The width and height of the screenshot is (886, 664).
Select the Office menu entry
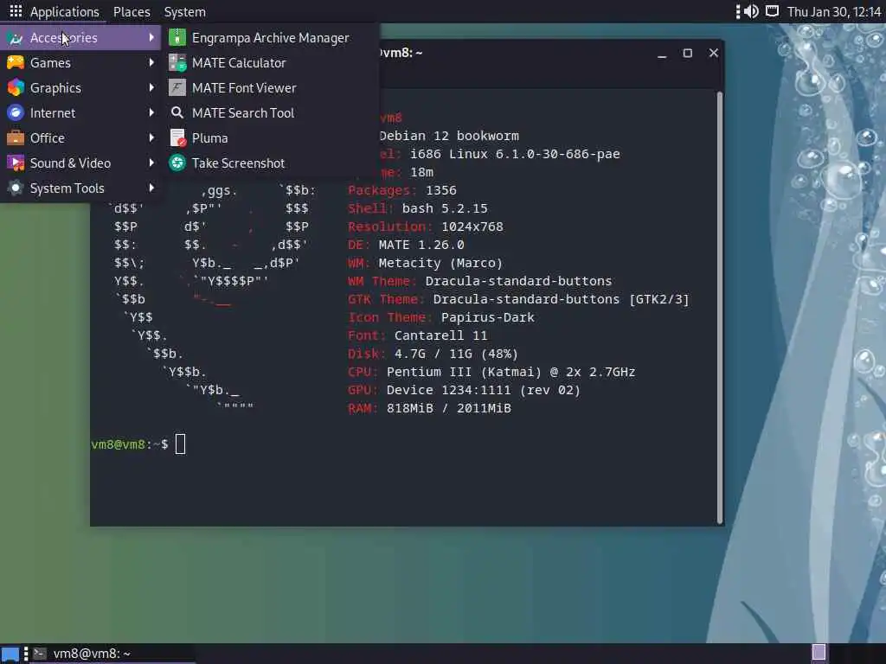[80, 137]
